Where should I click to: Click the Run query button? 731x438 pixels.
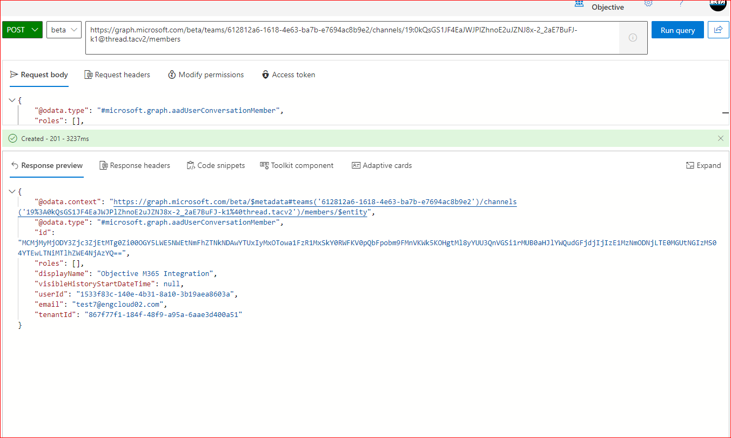678,30
